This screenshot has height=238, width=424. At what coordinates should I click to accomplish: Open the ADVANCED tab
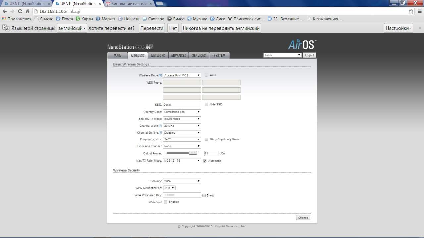[179, 55]
